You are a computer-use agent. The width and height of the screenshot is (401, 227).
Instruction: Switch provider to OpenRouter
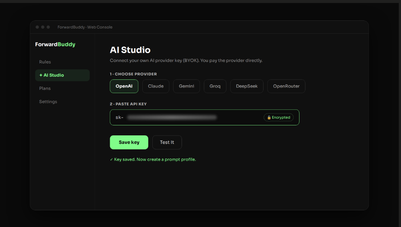286,86
